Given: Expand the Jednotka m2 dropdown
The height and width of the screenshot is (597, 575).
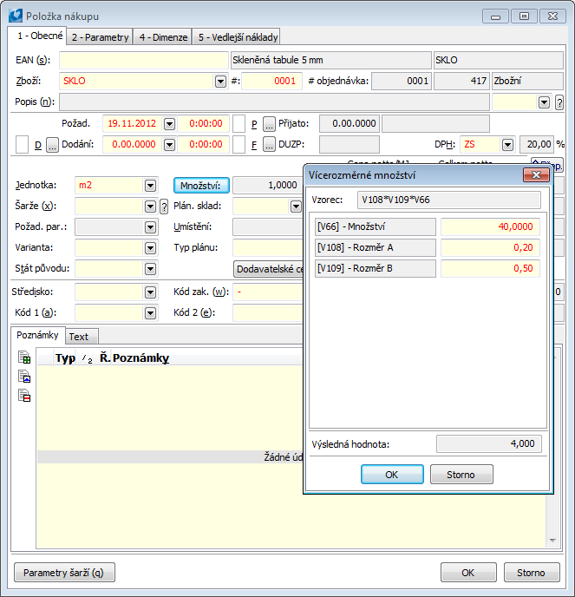Looking at the screenshot, I should 150,186.
